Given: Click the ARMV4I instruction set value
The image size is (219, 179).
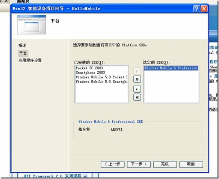Looking at the screenshot, I should (116, 129).
